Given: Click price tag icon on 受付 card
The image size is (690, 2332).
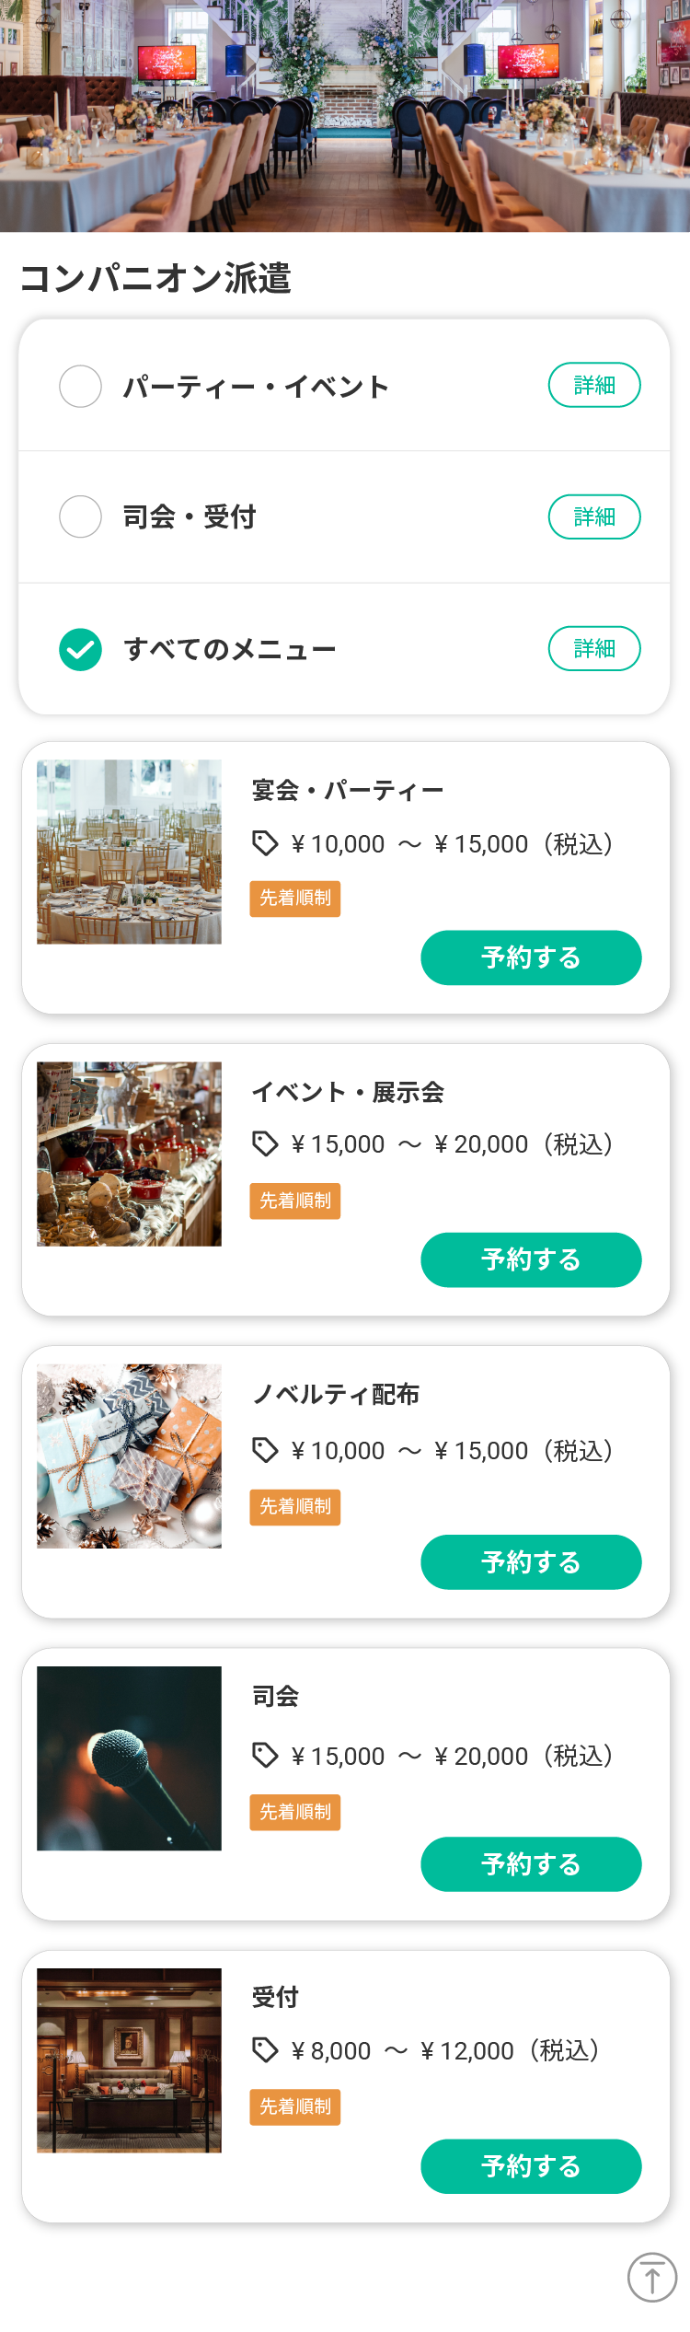Looking at the screenshot, I should click(x=265, y=2049).
